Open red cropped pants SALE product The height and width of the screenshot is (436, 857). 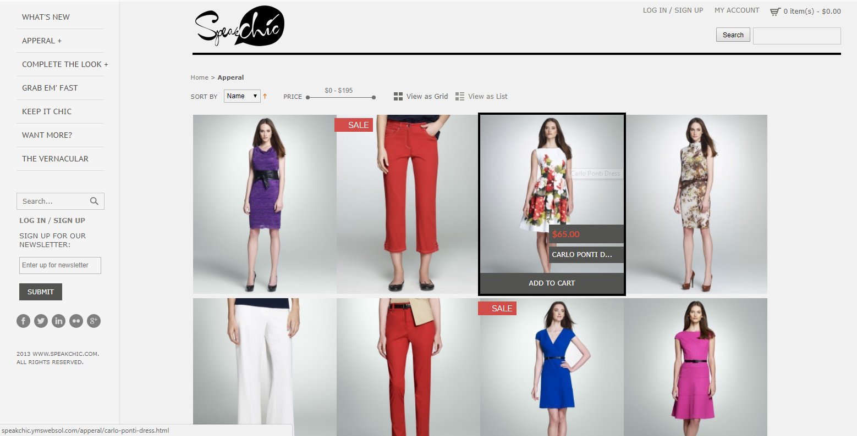pyautogui.click(x=408, y=204)
